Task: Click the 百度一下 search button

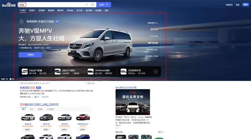Action: coord(104,5)
